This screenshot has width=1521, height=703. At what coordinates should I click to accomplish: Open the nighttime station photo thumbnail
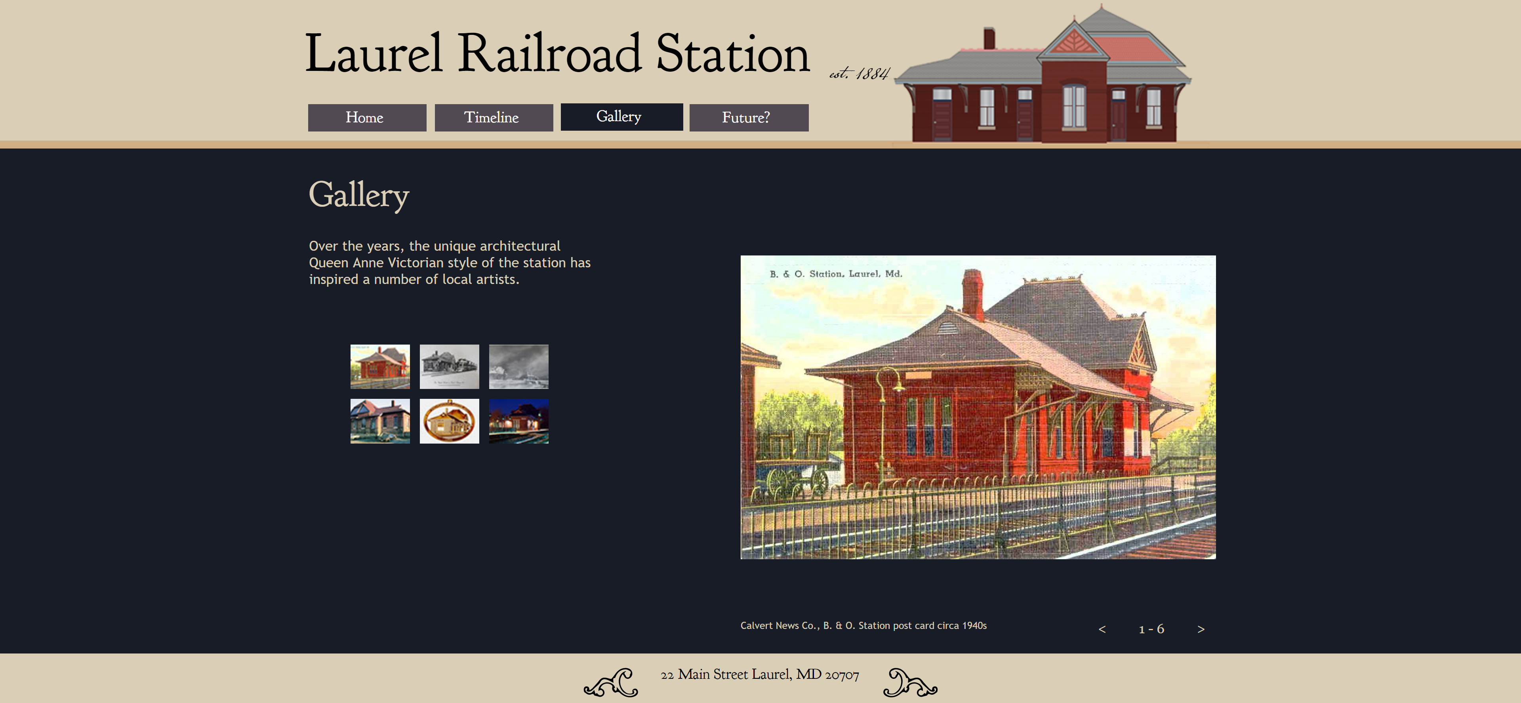(518, 421)
